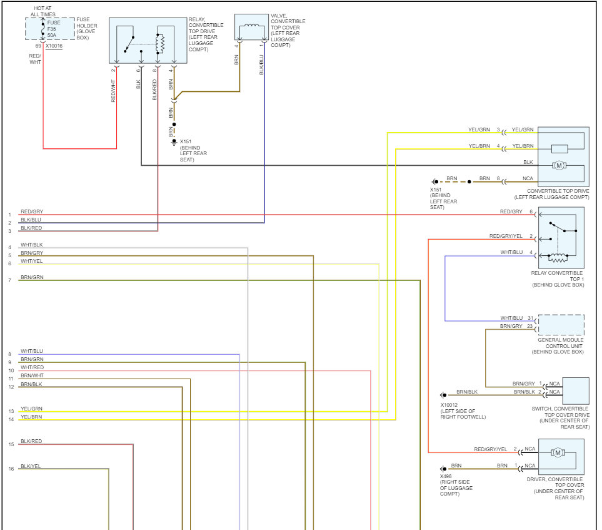The width and height of the screenshot is (602, 530).
Task: Click 'WHT/BLU' label at general module pin 31
Action: pyautogui.click(x=511, y=318)
